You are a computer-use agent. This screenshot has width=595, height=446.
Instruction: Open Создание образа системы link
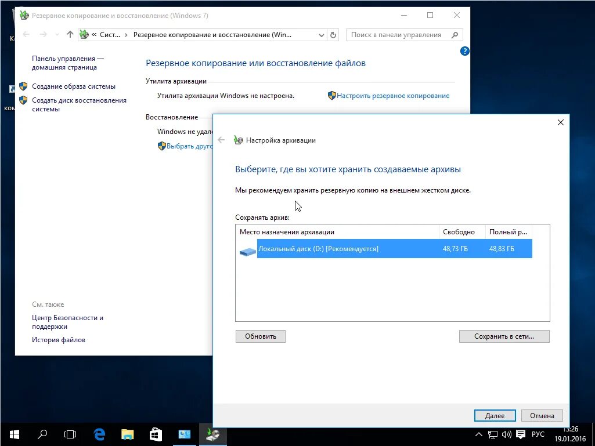74,86
